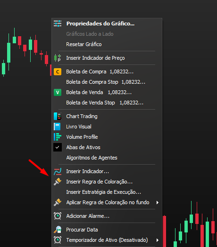Click the paintbrush icon for Regra de Coloração
The image size is (217, 247).
tap(58, 182)
